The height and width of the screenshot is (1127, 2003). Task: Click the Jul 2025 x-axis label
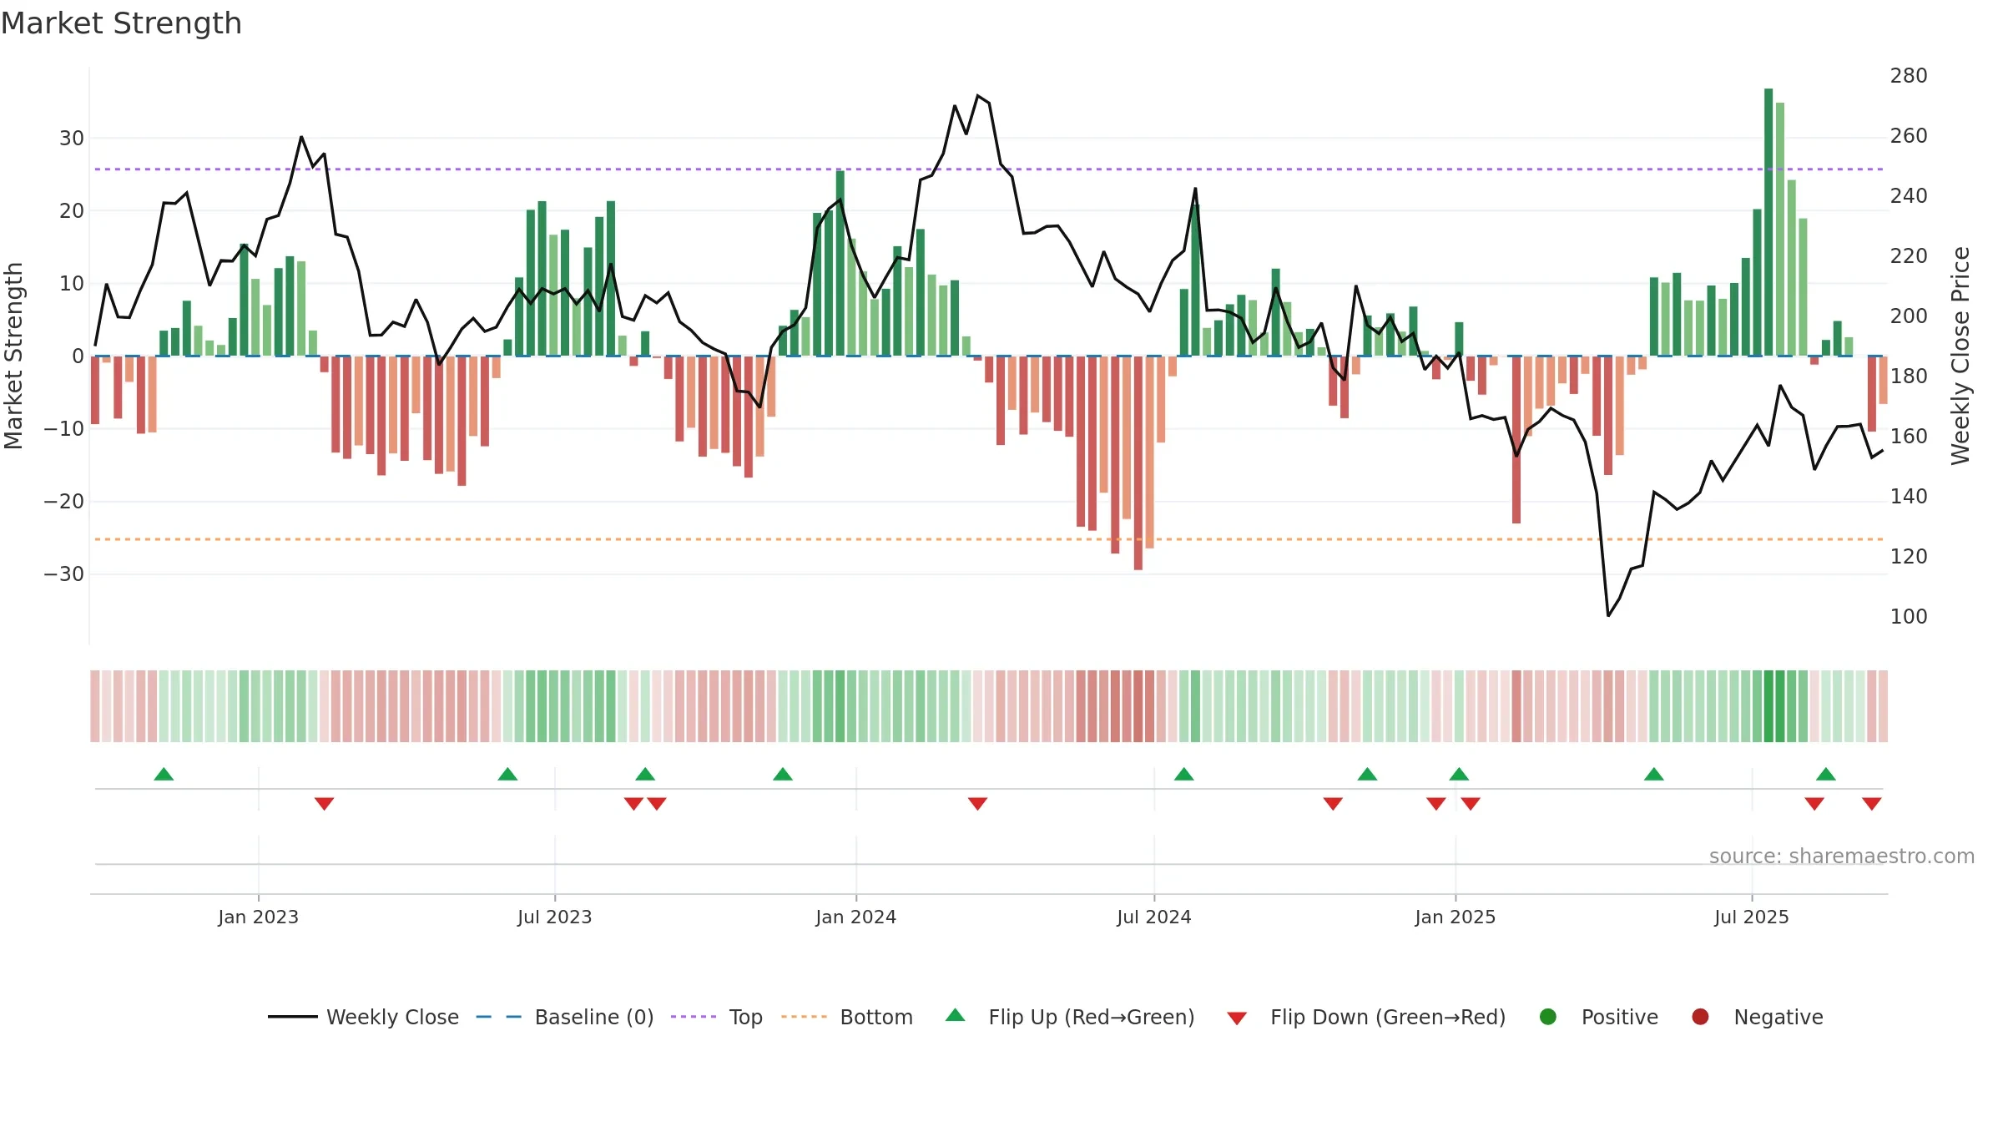1752,917
